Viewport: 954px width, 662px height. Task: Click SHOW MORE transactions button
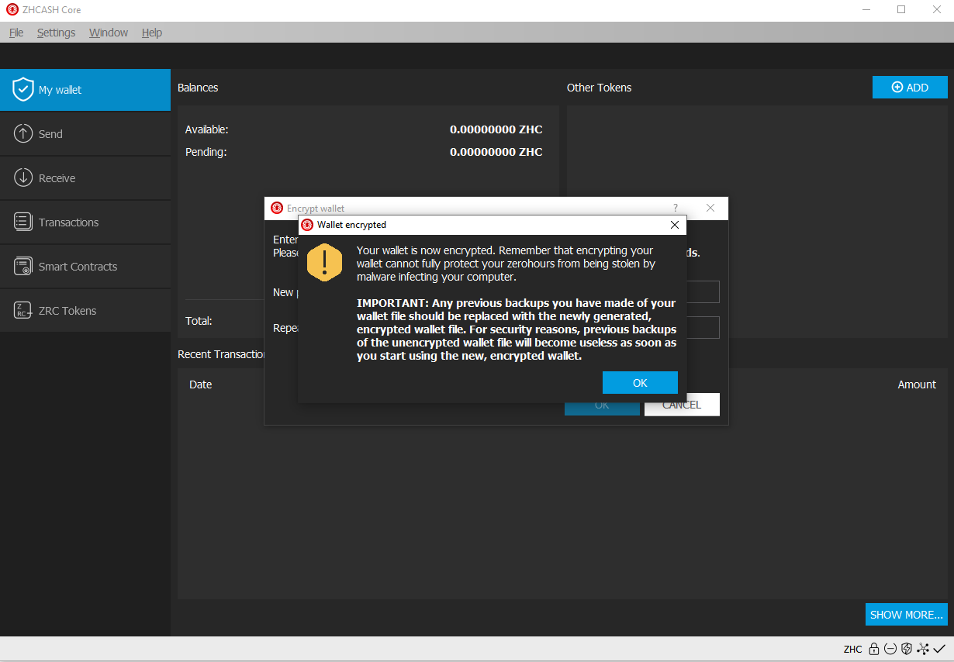point(907,615)
